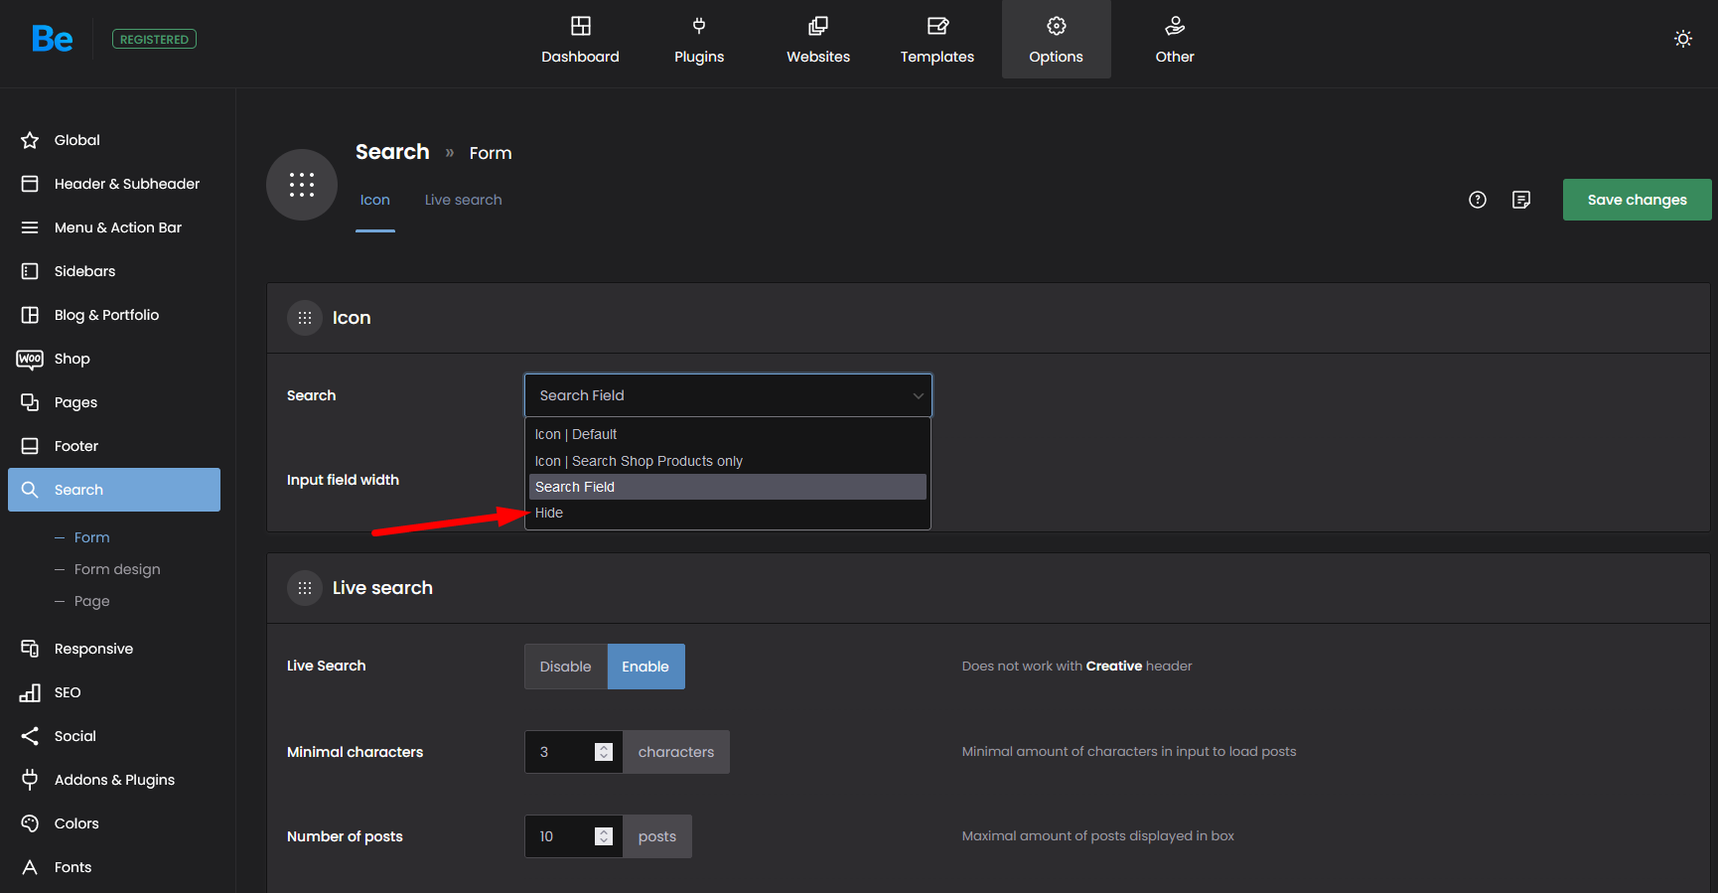The height and width of the screenshot is (893, 1718).
Task: Open Pages settings in sidebar
Action: pyautogui.click(x=114, y=402)
